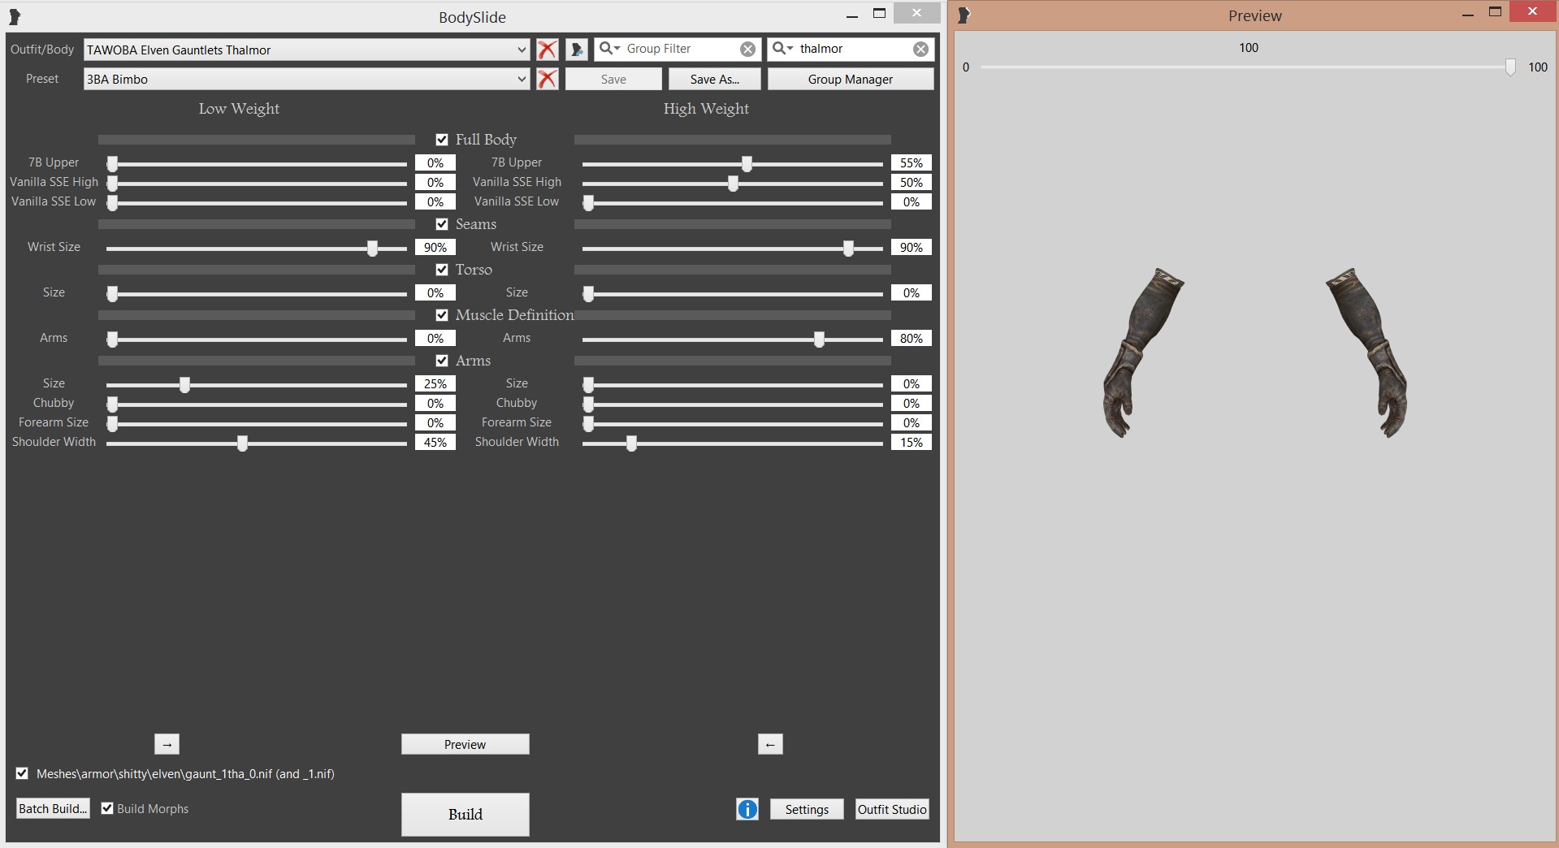Open the Group Filter search magnifier menu
The width and height of the screenshot is (1559, 848).
click(x=608, y=49)
